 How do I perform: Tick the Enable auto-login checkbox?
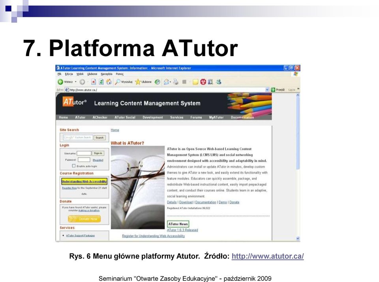(74, 166)
